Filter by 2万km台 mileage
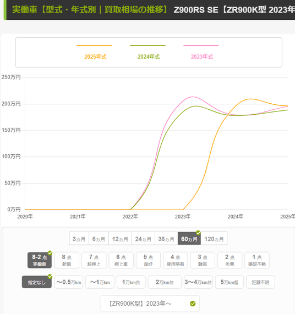This screenshot has height=314, width=295. click(x=165, y=282)
